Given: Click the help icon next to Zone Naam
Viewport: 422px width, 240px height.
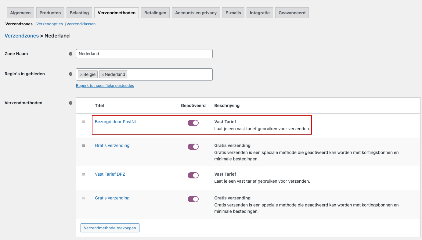Looking at the screenshot, I should point(70,54).
